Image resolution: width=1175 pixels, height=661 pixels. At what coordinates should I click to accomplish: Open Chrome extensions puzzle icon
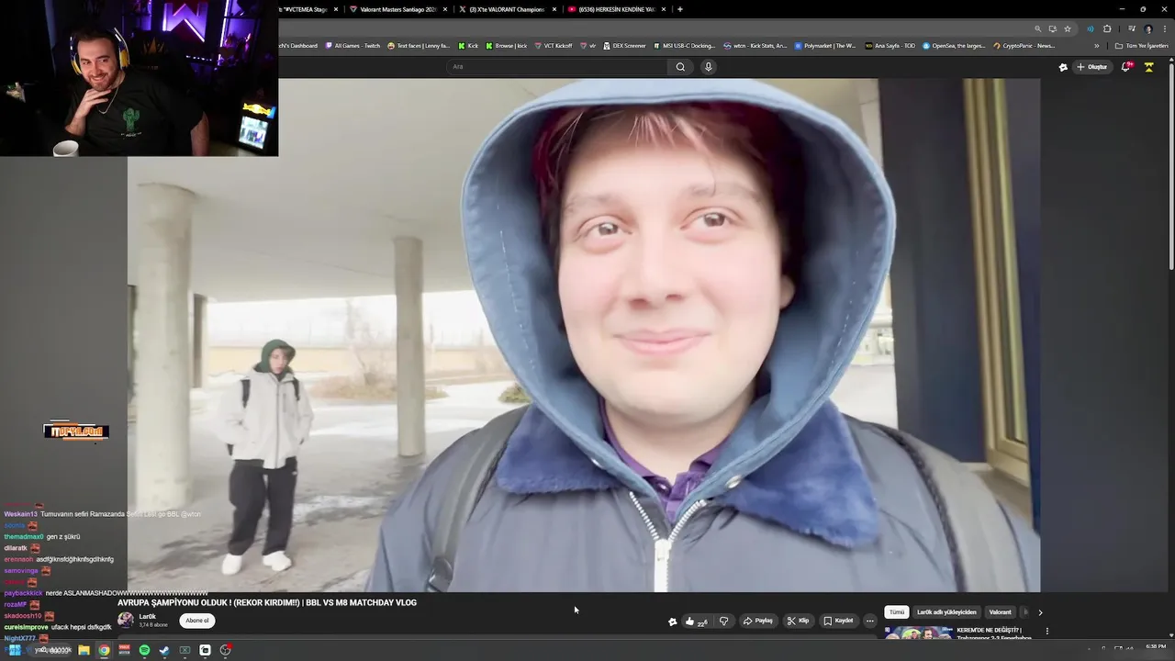point(1107,28)
